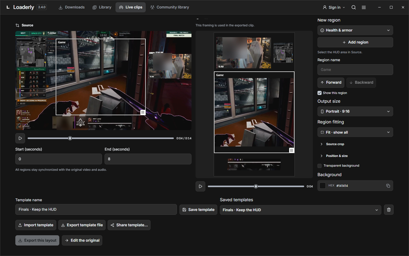Uncheck Show this region
Viewport: 409px width, 256px height.
click(x=320, y=93)
